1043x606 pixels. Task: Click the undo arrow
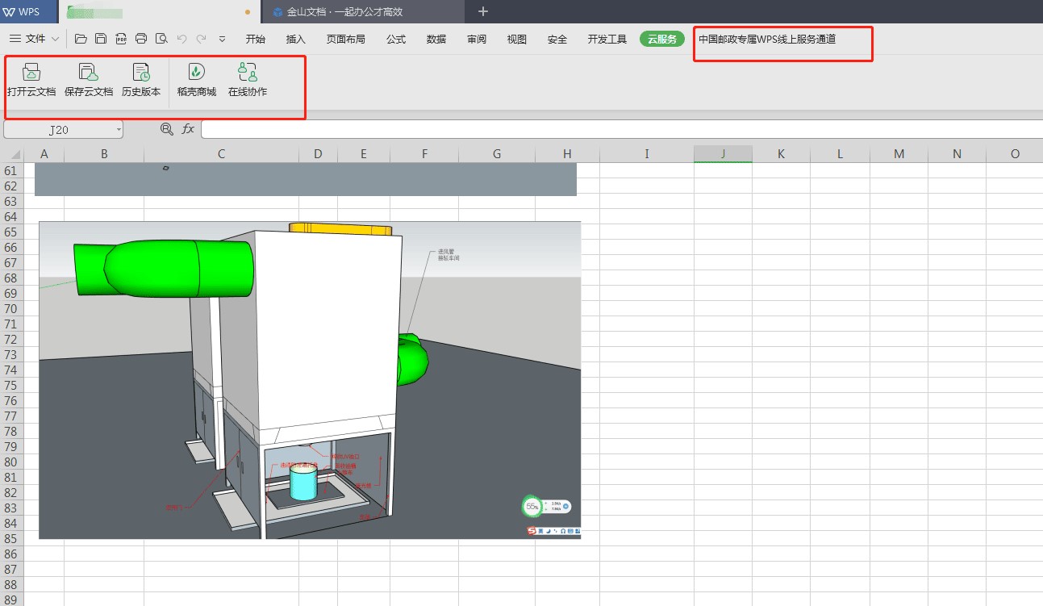click(x=181, y=39)
